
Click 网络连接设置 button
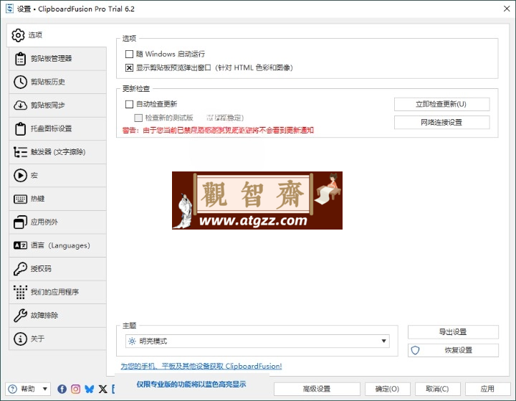coord(441,122)
